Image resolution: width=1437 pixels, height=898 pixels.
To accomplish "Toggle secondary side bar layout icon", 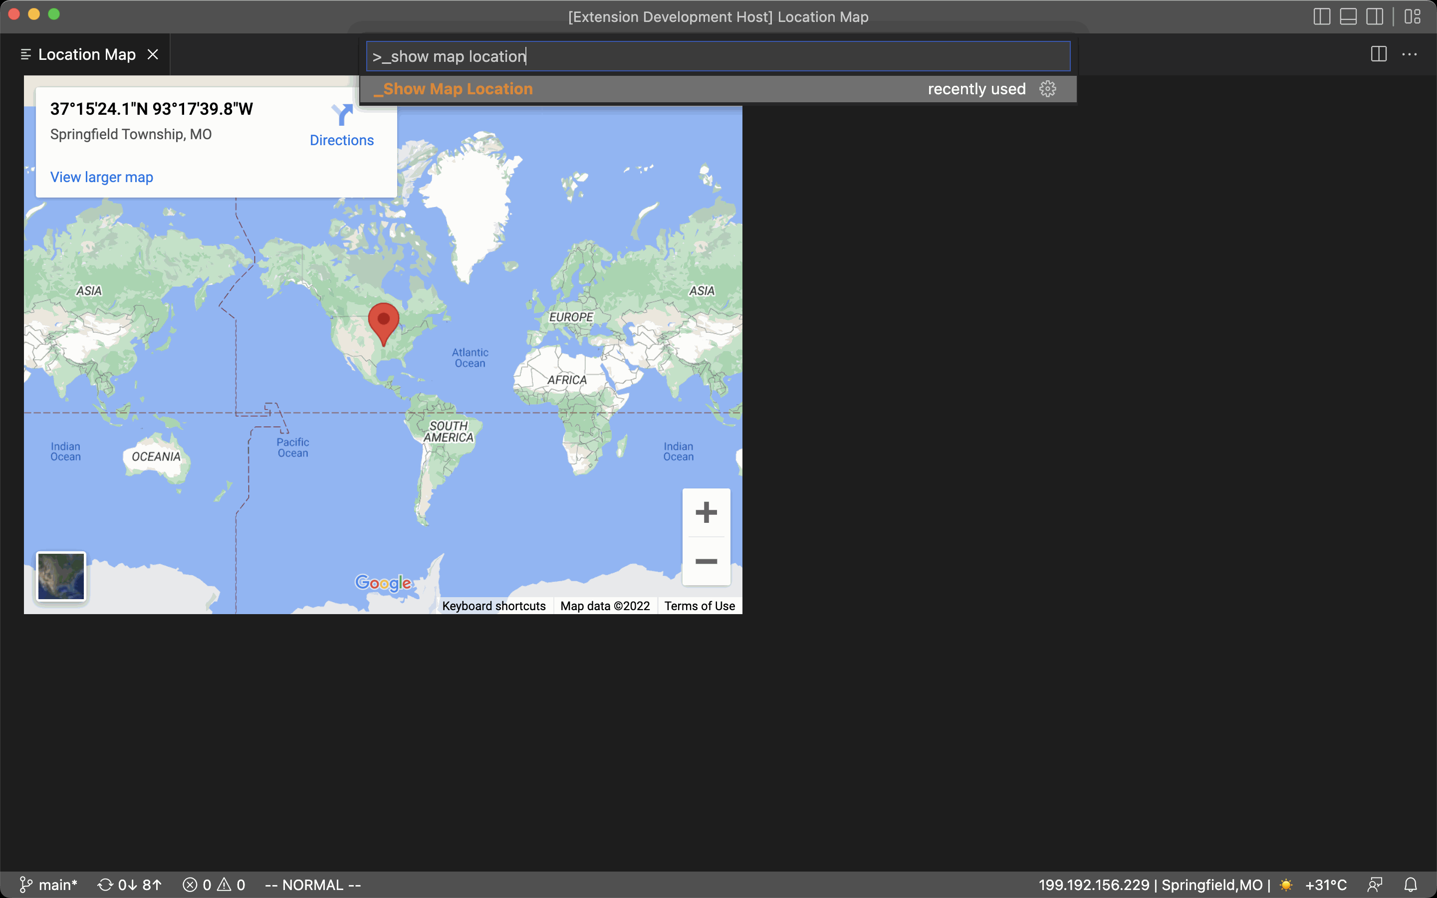I will pyautogui.click(x=1374, y=16).
